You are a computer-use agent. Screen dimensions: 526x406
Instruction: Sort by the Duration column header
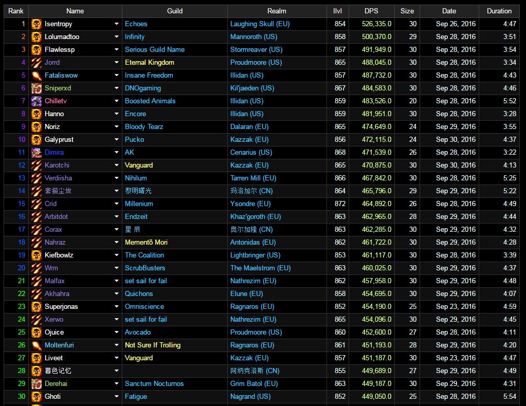499,11
